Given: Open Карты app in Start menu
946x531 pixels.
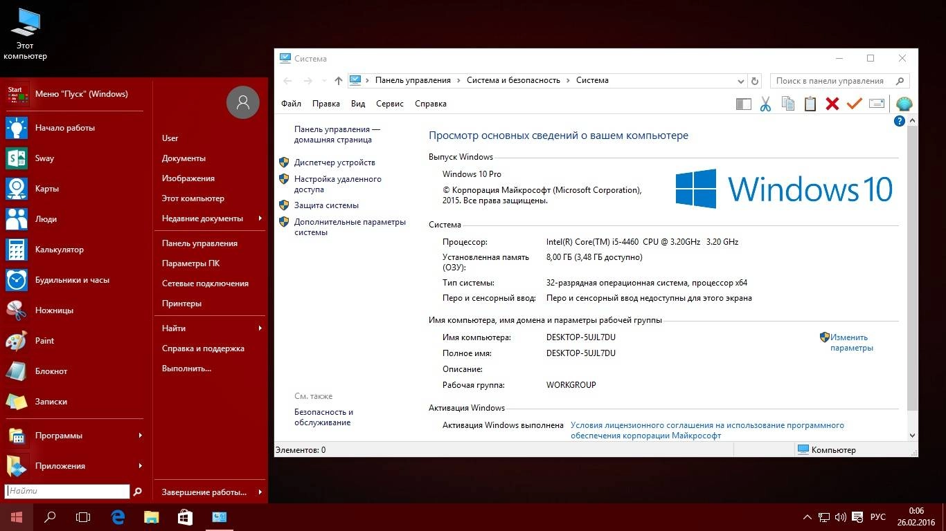Looking at the screenshot, I should (x=76, y=189).
